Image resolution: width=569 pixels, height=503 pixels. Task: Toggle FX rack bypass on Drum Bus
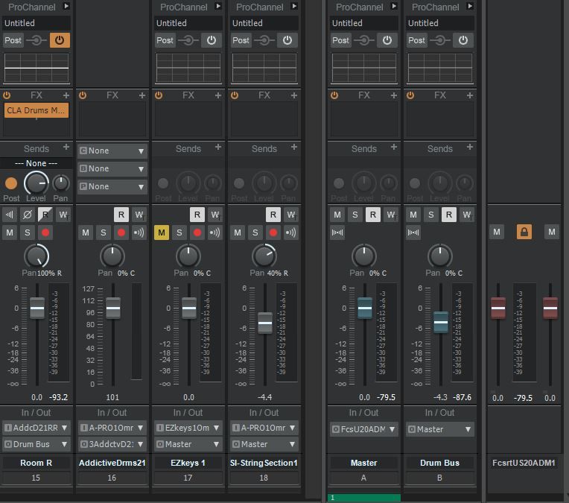(410, 95)
